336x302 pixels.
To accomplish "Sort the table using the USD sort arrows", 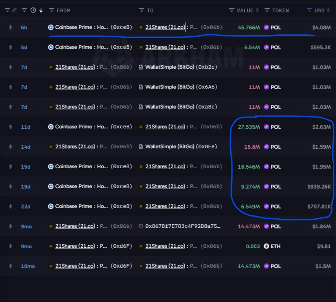I will click(x=328, y=10).
